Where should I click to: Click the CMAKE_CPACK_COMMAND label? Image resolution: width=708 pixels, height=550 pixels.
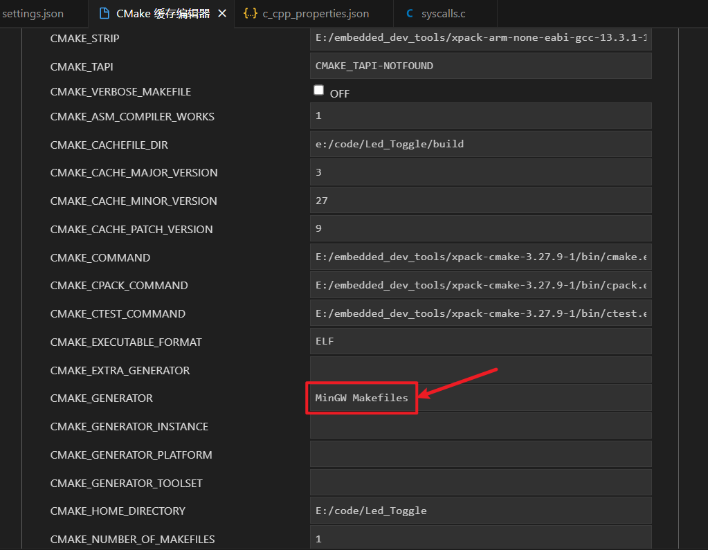(x=119, y=286)
